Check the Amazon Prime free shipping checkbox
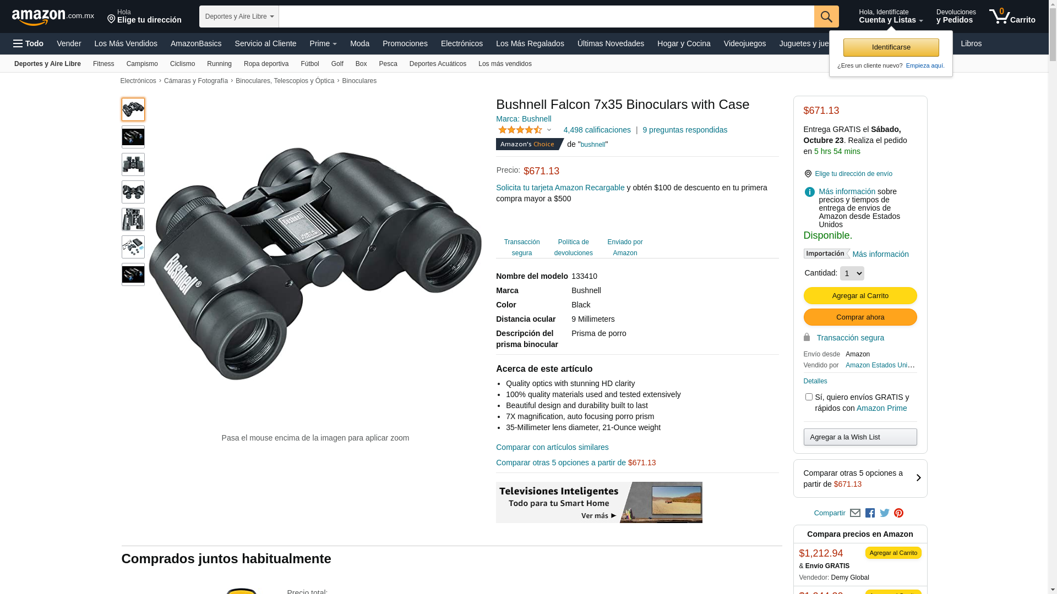The width and height of the screenshot is (1057, 594). 809,397
